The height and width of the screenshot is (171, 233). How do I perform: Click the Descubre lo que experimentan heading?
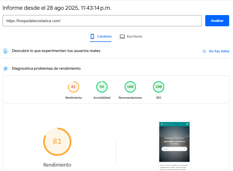tap(56, 51)
